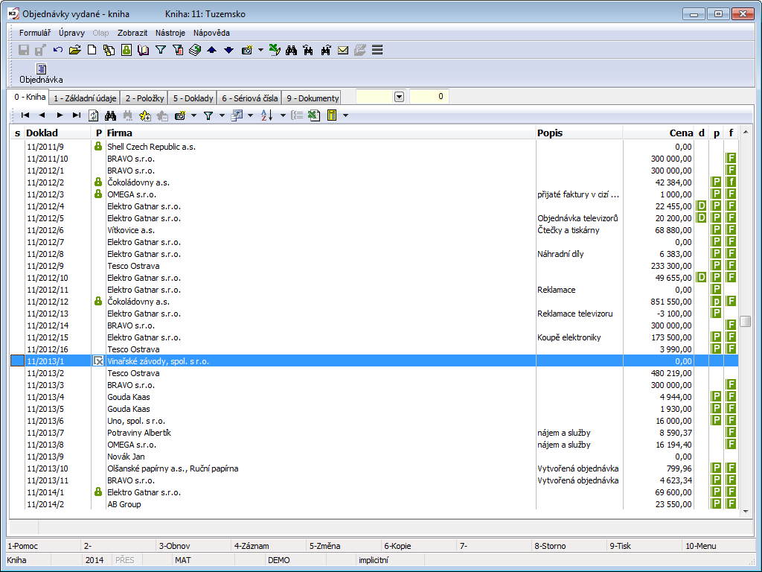Screen dimensions: 762x572
Task: Click the open folder icon in toolbar
Action: tap(74, 51)
